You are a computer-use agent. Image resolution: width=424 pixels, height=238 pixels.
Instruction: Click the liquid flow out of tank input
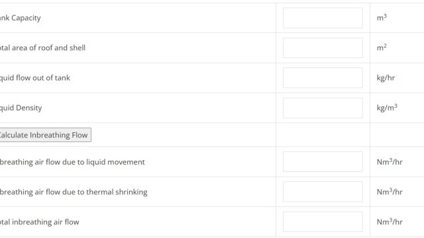pyautogui.click(x=323, y=78)
